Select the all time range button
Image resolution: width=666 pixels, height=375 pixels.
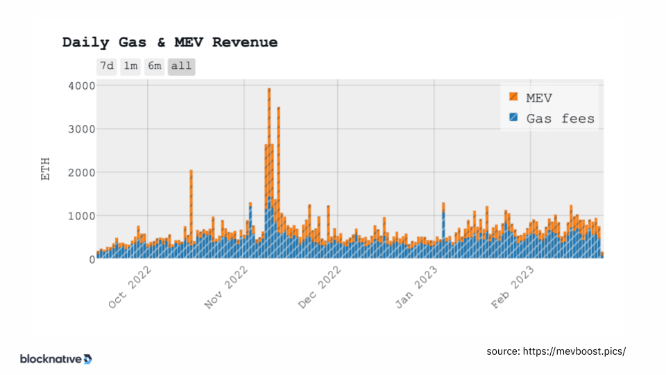pyautogui.click(x=181, y=67)
